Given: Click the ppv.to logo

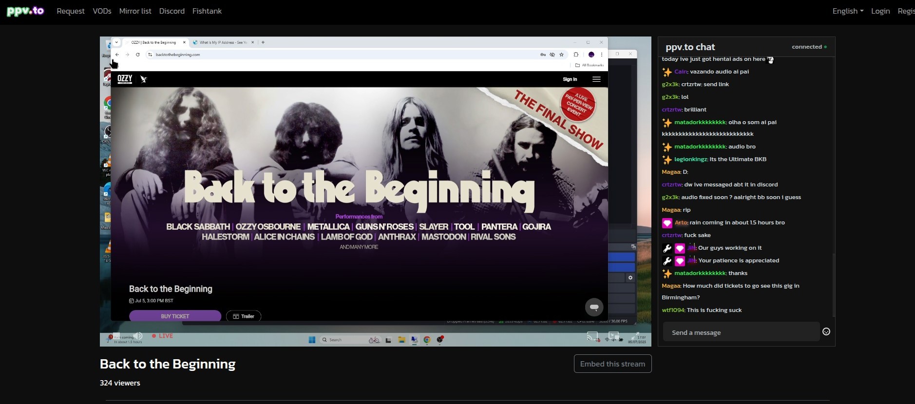Looking at the screenshot, I should click(25, 11).
